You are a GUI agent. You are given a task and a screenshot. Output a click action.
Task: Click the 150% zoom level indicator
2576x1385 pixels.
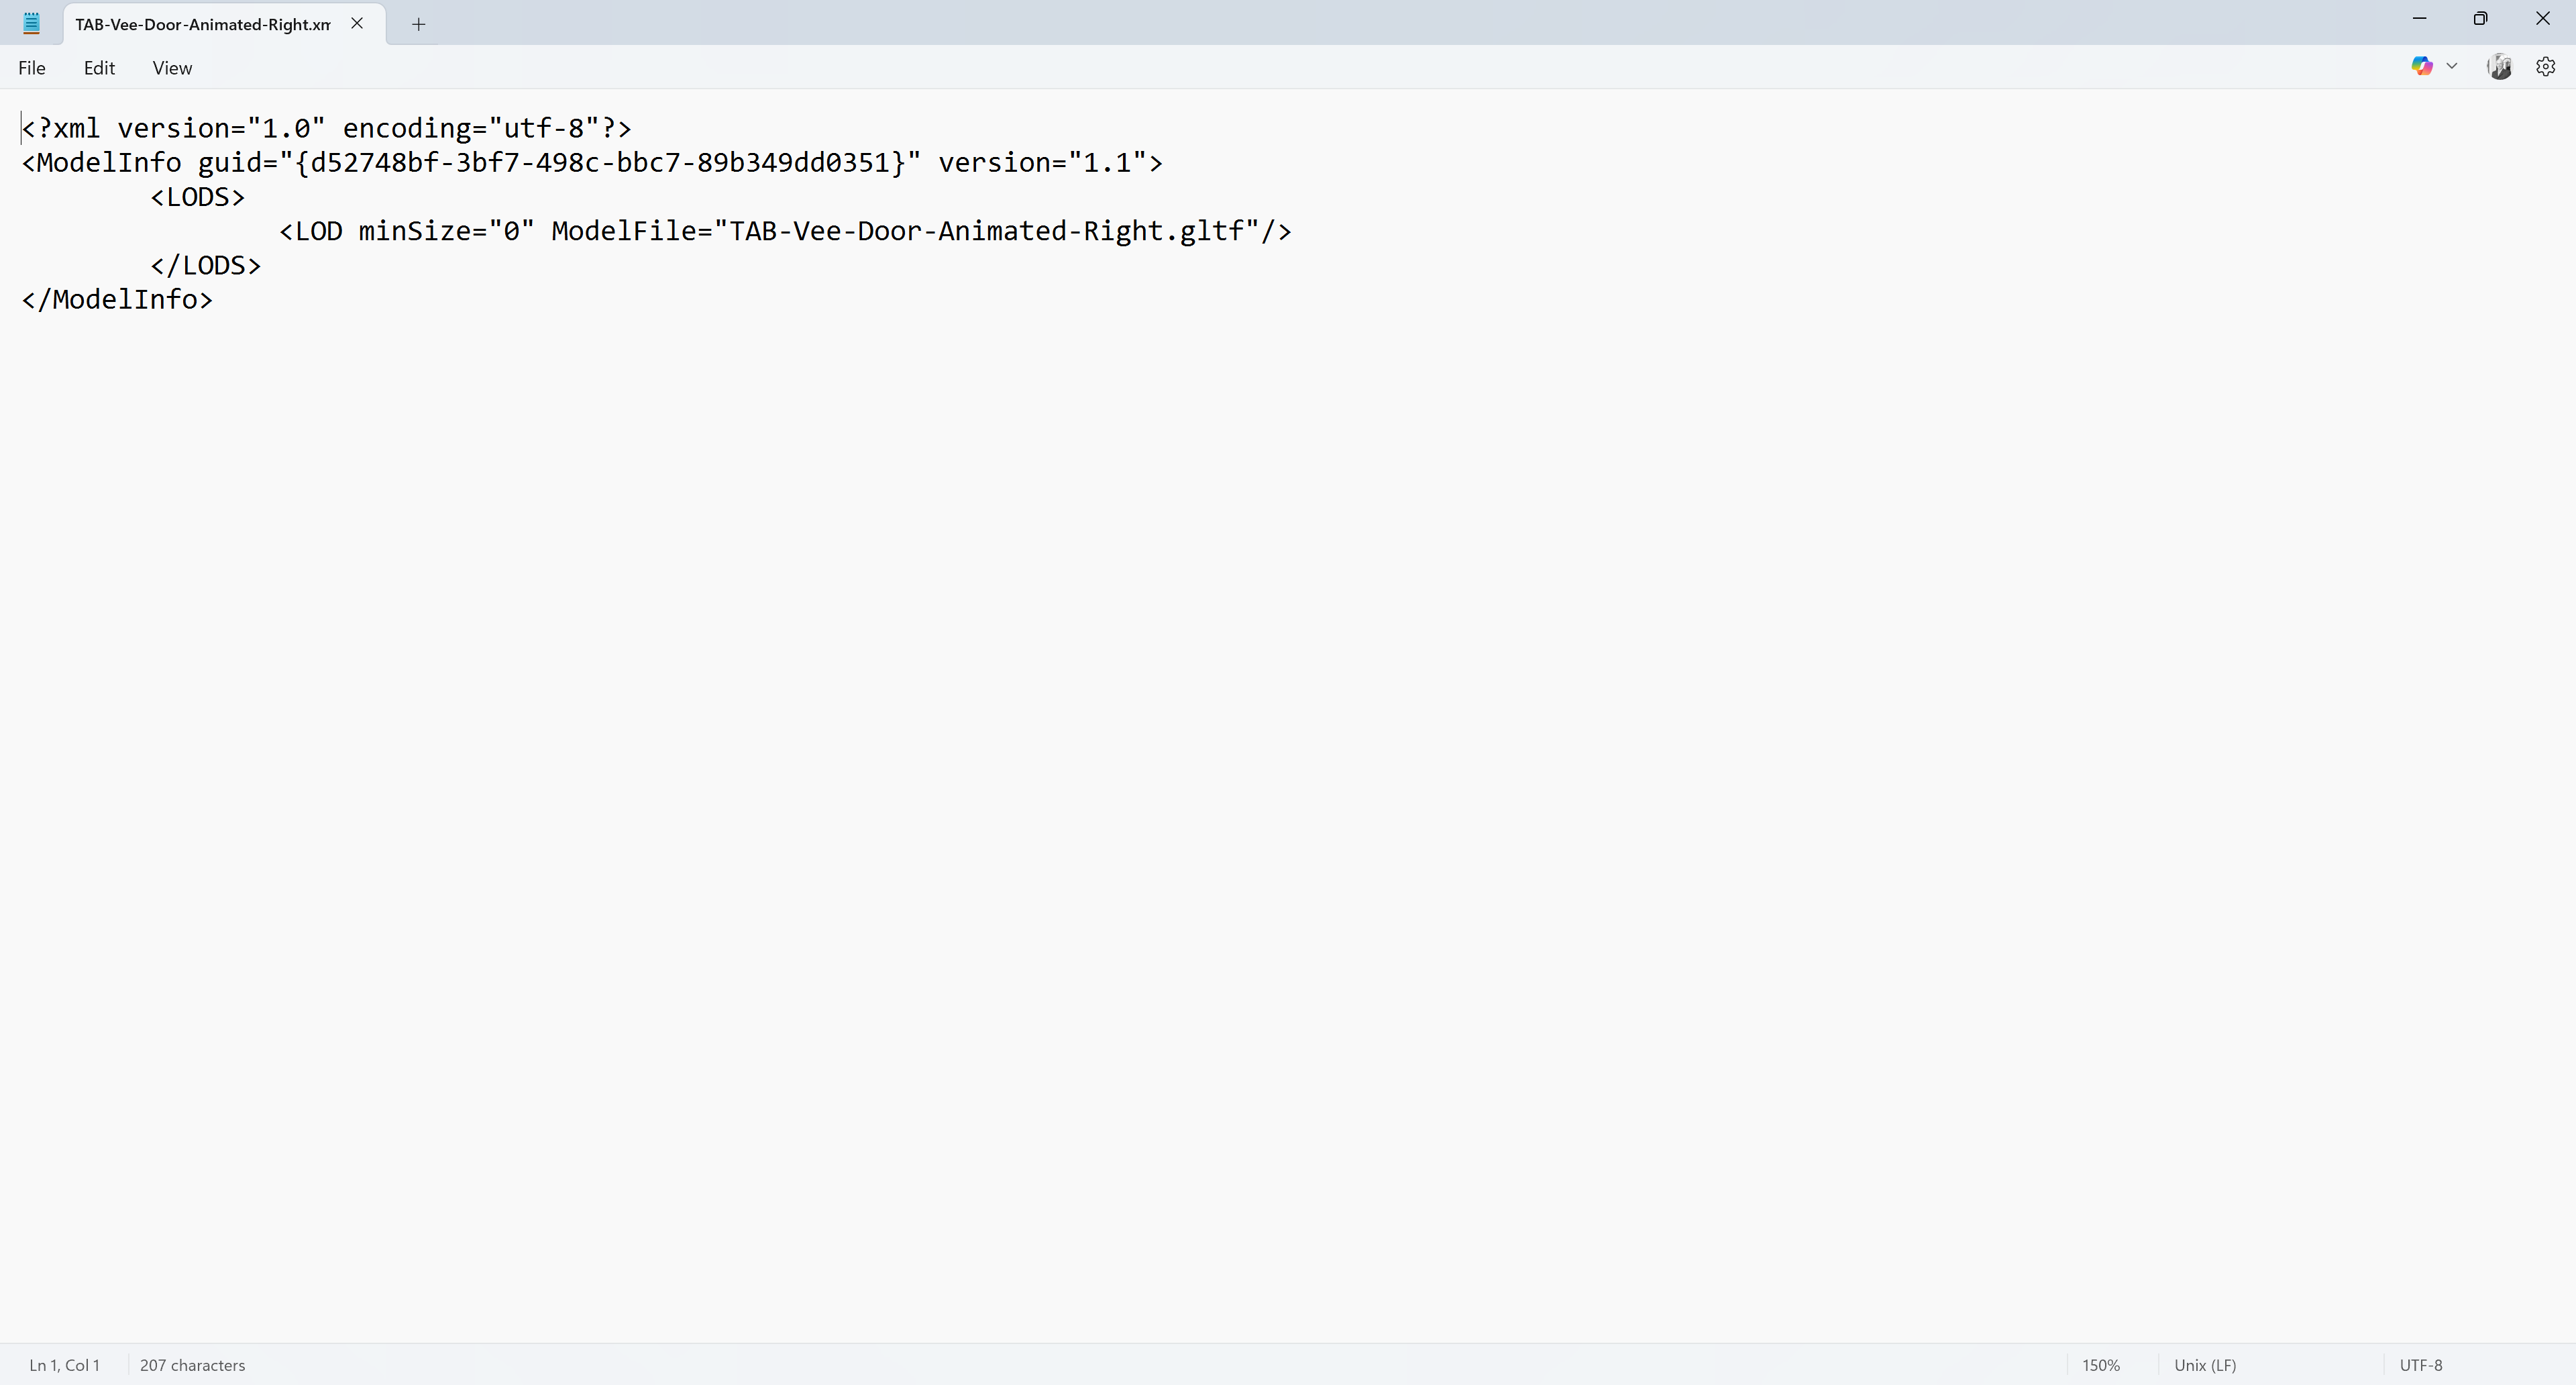coord(2101,1365)
